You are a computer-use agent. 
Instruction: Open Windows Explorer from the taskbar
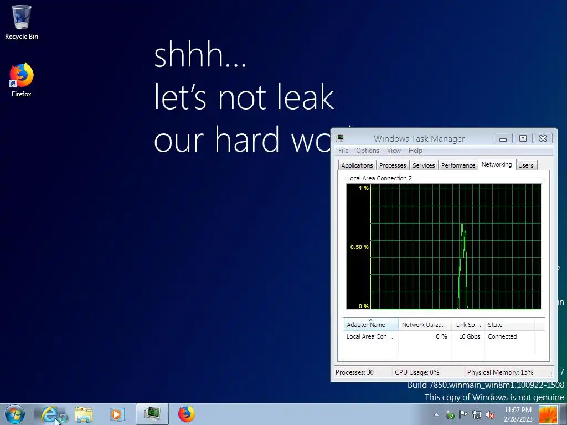84,414
